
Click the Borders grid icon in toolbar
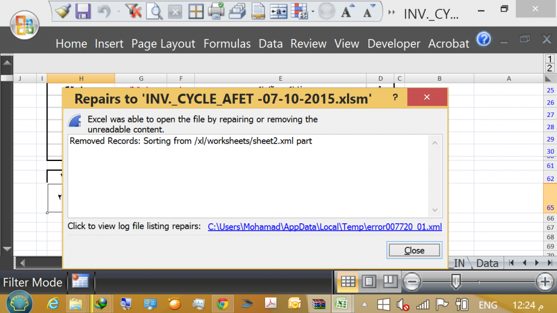(196, 11)
